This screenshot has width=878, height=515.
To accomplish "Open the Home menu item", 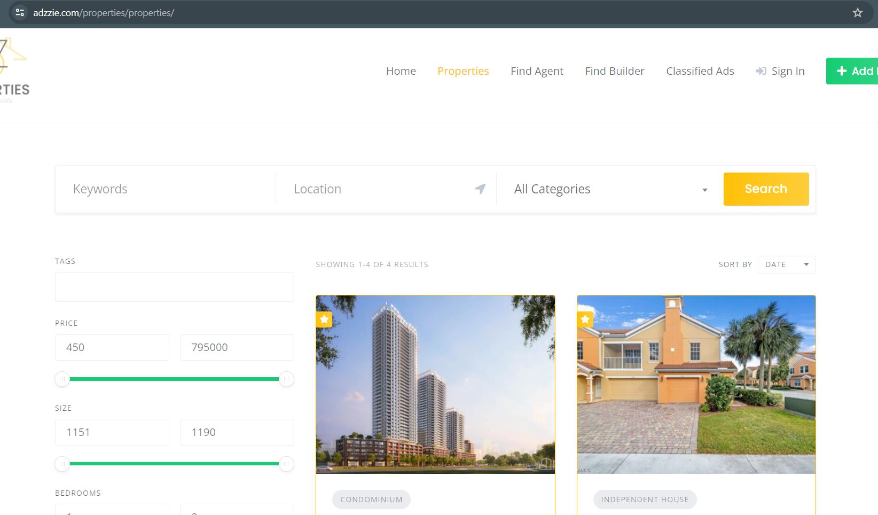I will point(401,71).
